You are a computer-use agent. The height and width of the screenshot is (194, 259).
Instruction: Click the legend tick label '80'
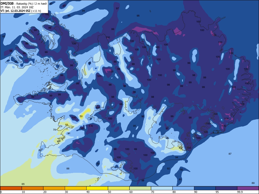click(x=174, y=192)
